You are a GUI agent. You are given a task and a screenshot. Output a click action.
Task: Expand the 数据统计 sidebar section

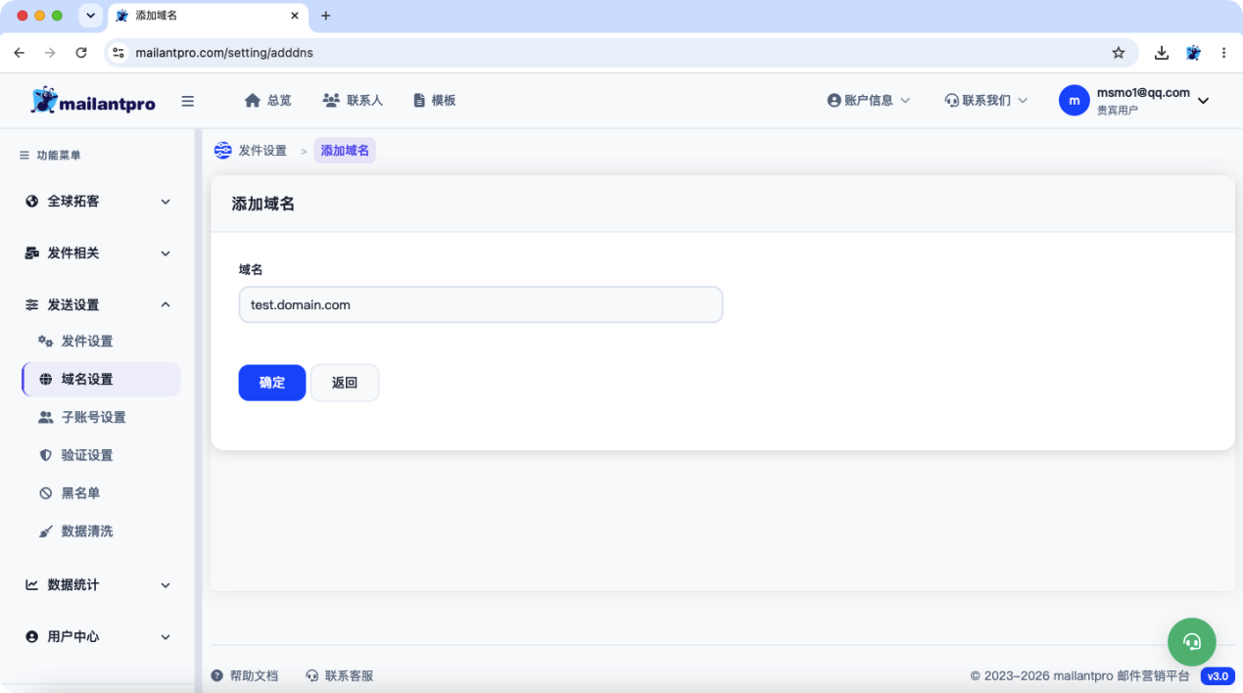[x=98, y=585]
